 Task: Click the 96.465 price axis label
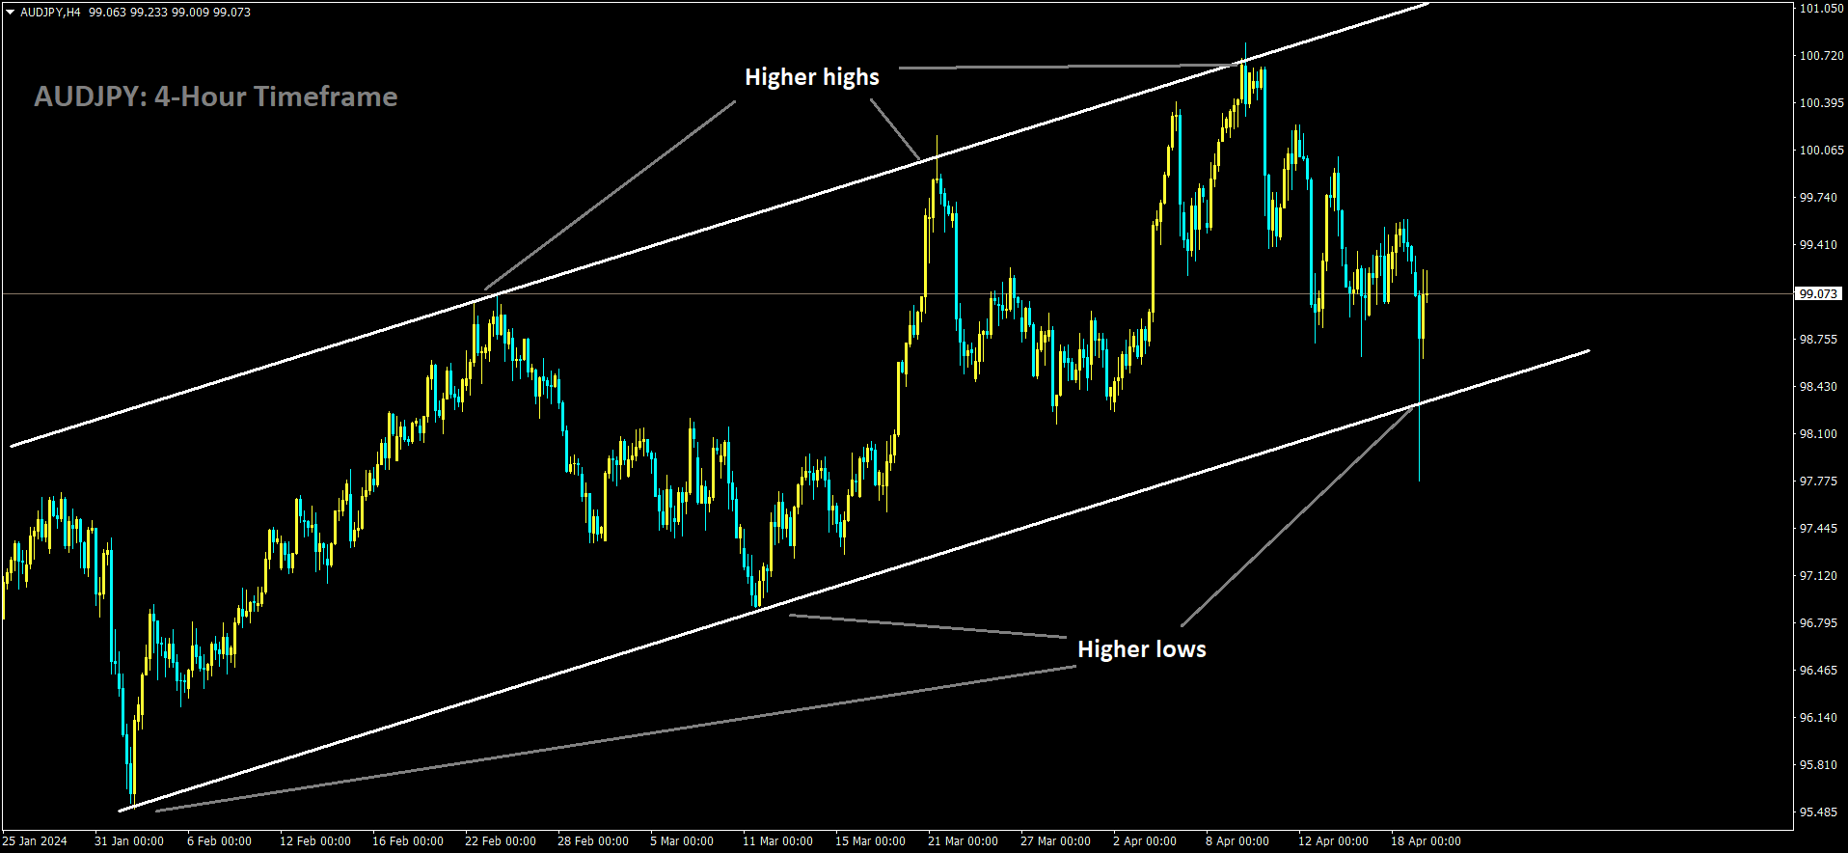click(x=1818, y=671)
